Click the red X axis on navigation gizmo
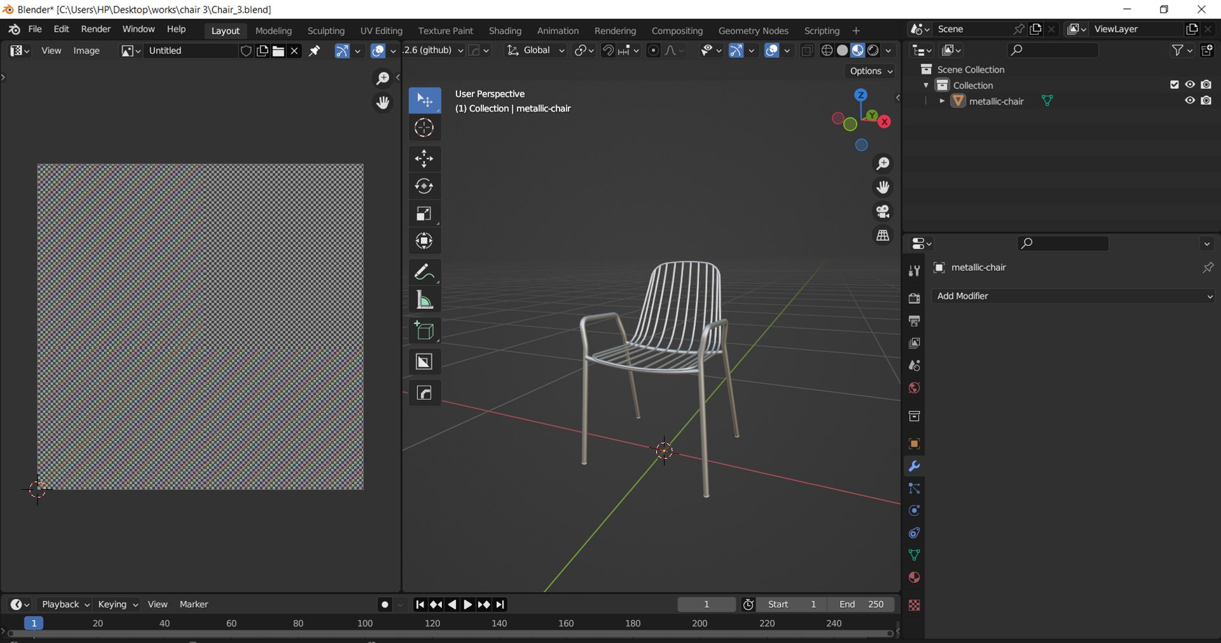Image resolution: width=1221 pixels, height=643 pixels. pos(884,122)
